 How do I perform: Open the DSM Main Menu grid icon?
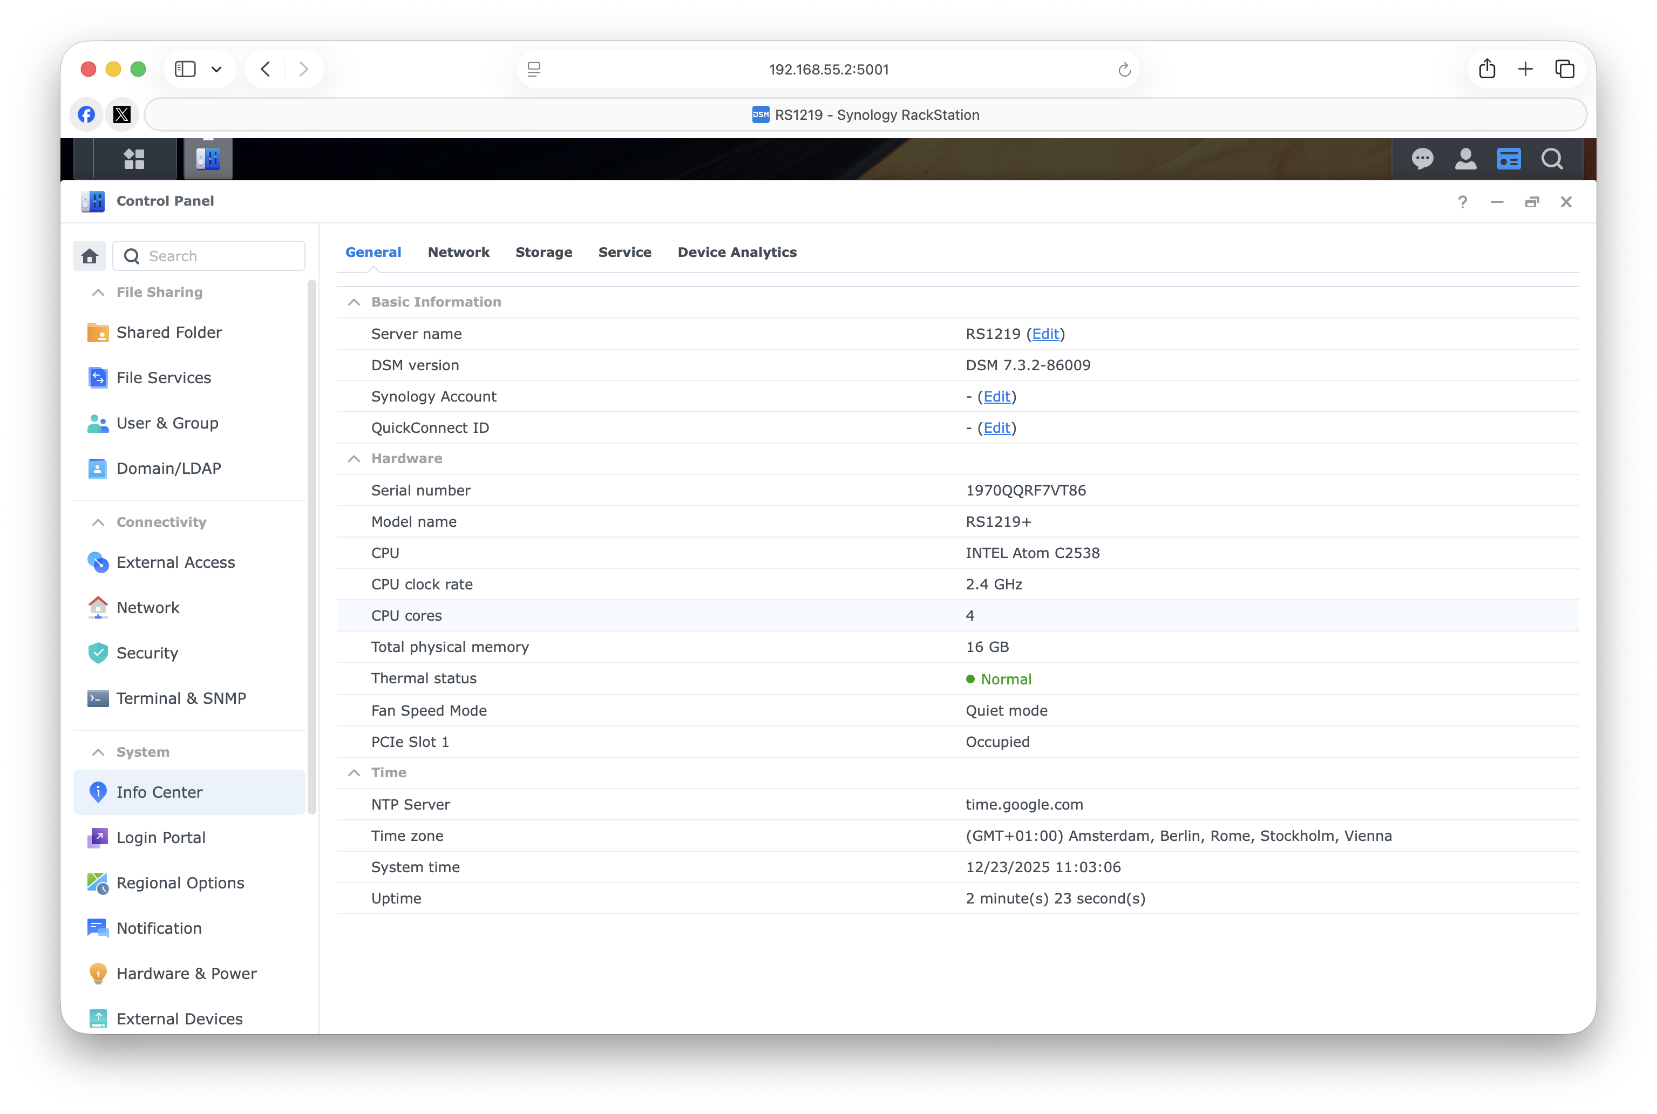134,159
